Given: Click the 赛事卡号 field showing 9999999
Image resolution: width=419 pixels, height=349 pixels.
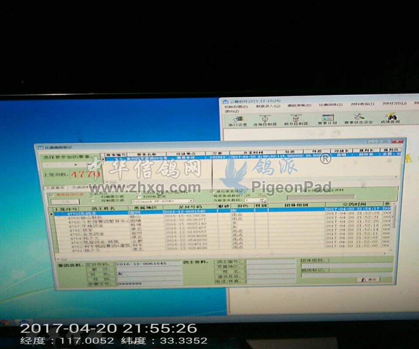Looking at the screenshot, I should click(x=150, y=283).
